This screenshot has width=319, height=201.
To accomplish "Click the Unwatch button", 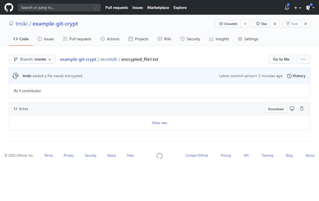I will point(228,24).
